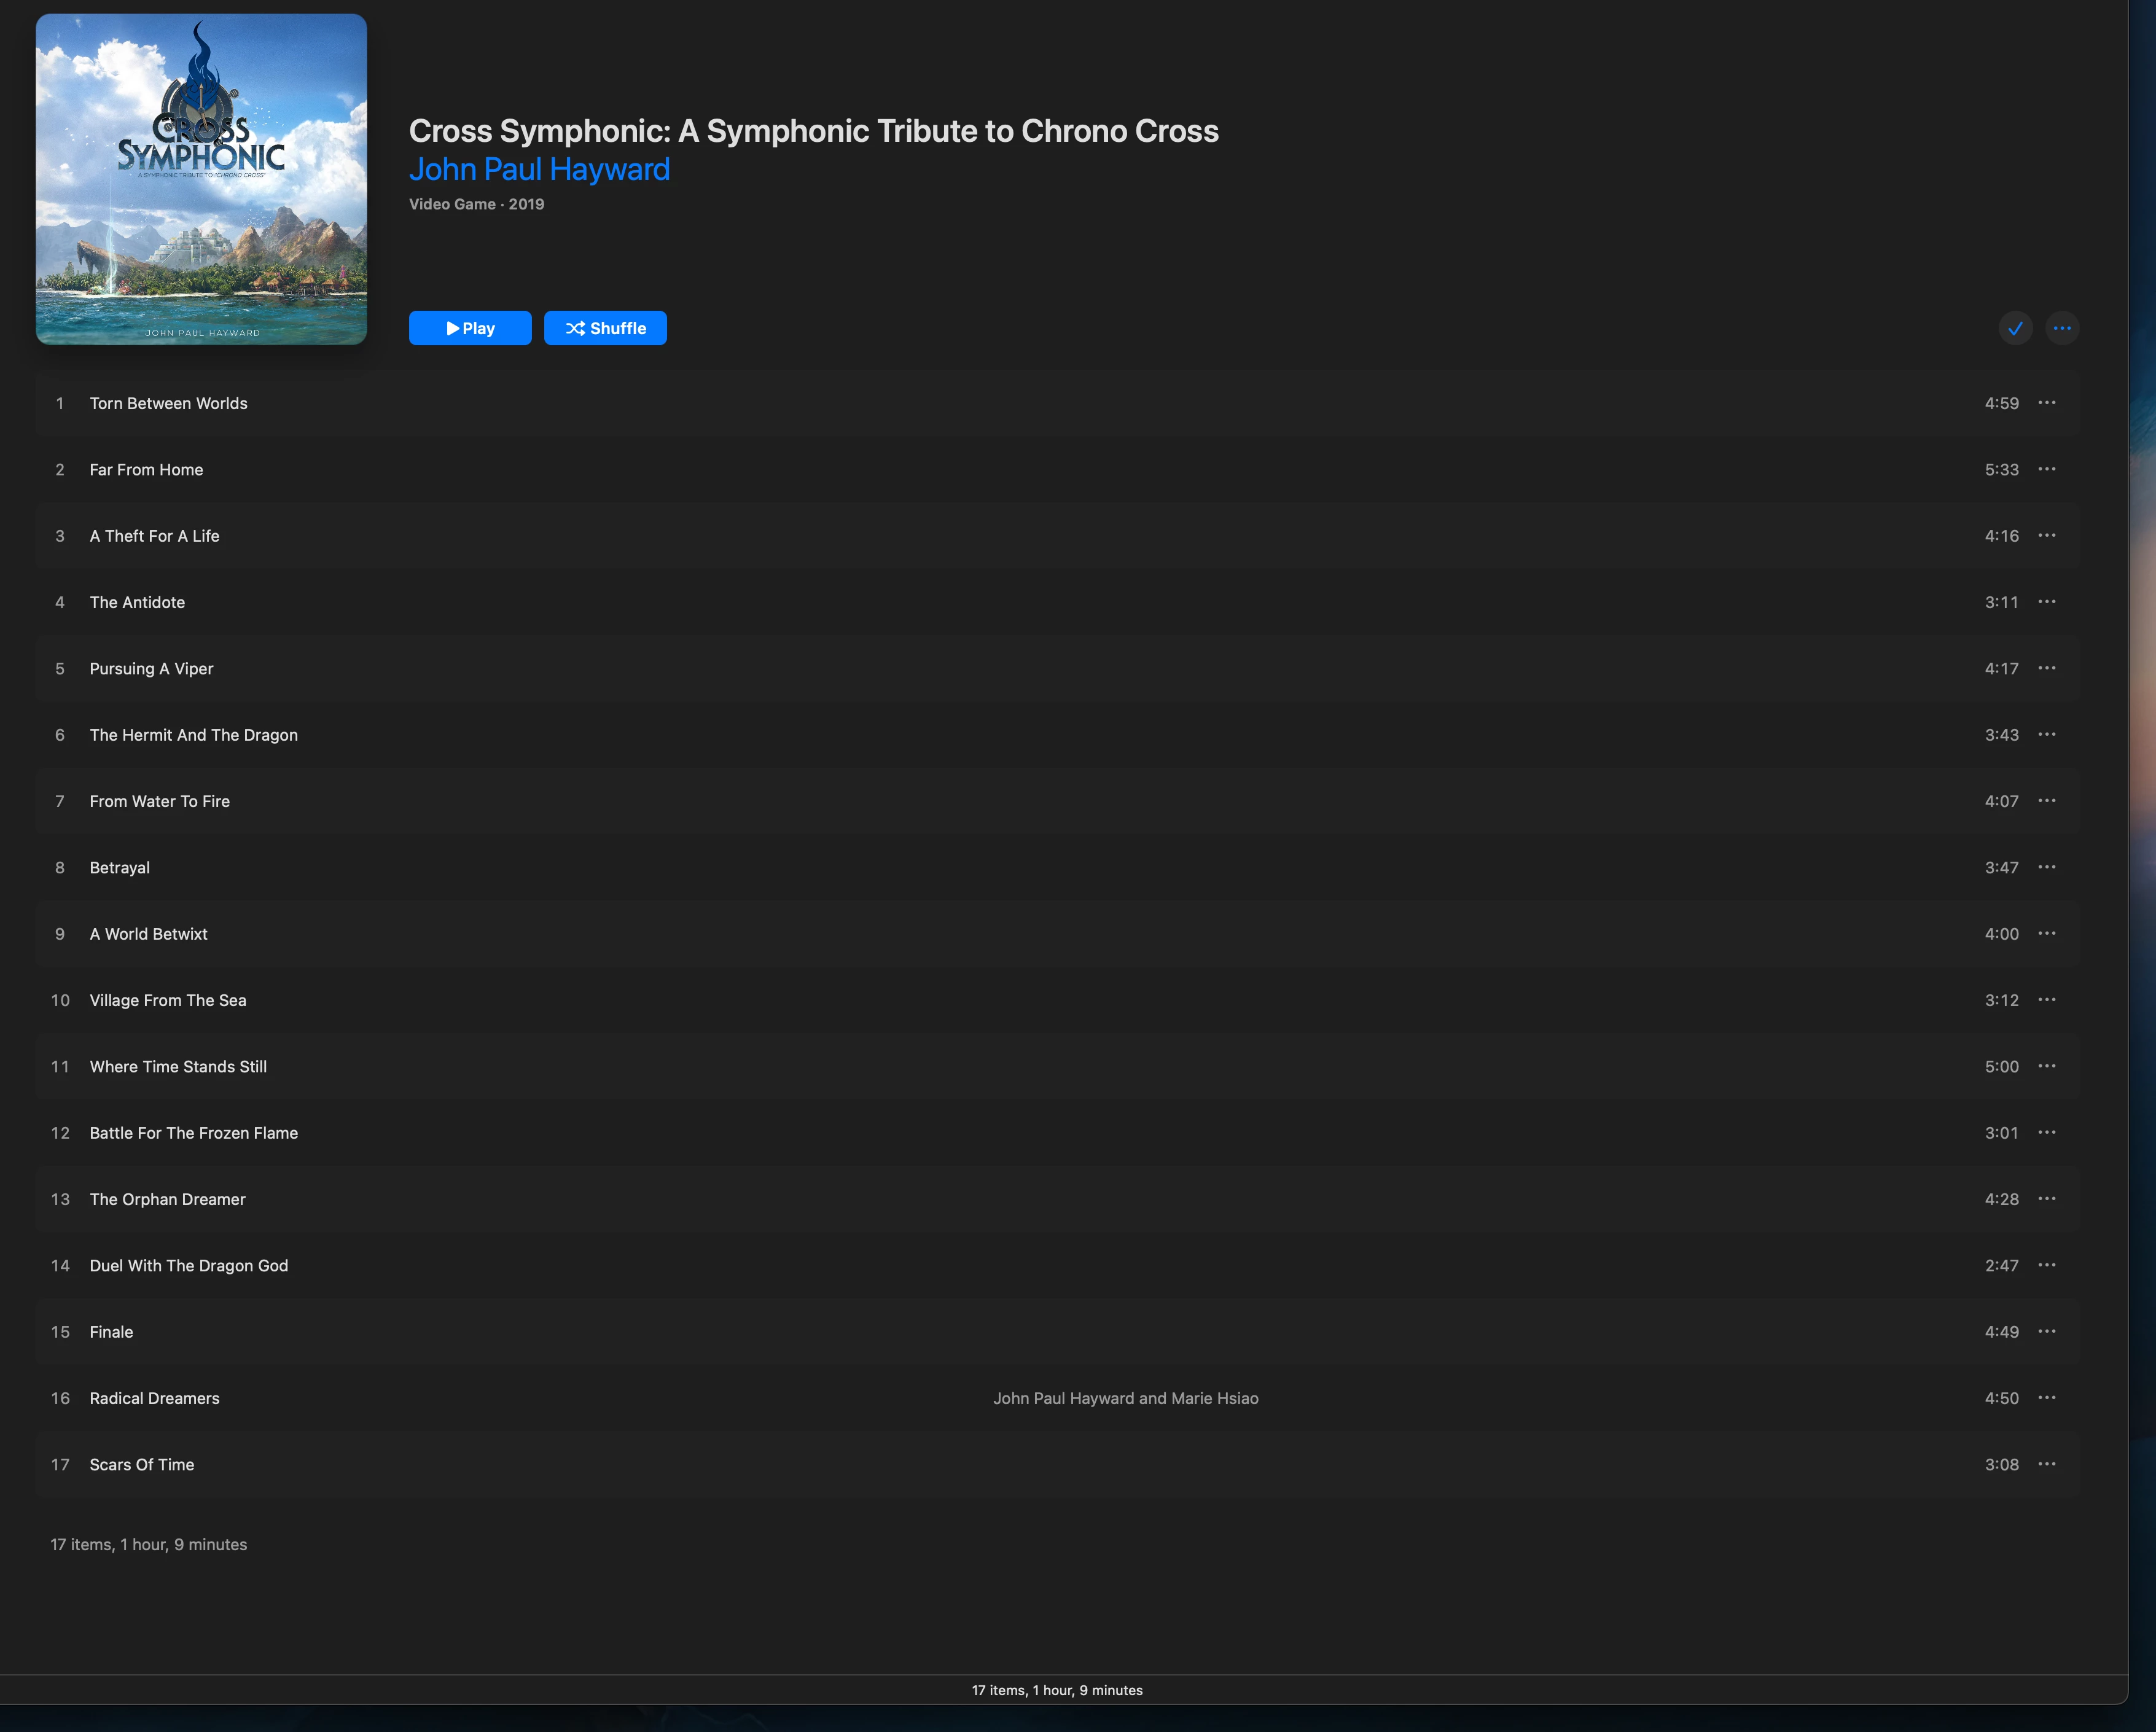
Task: Open more options for Radical Dreamers
Action: (x=2047, y=1398)
